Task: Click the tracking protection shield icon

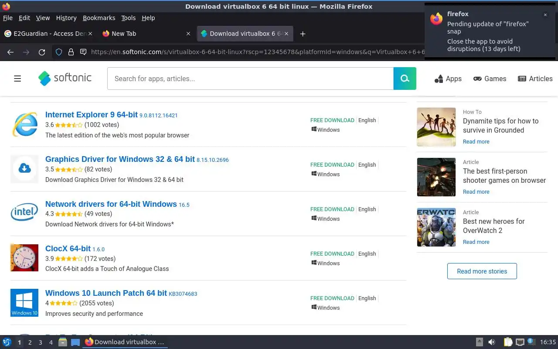Action: [x=59, y=52]
